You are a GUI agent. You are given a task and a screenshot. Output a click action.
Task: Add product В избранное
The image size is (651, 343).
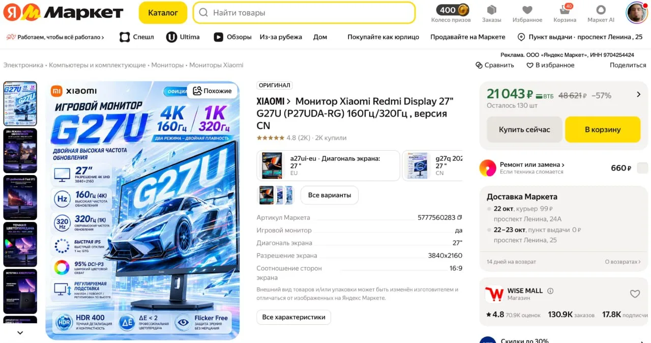tap(550, 65)
